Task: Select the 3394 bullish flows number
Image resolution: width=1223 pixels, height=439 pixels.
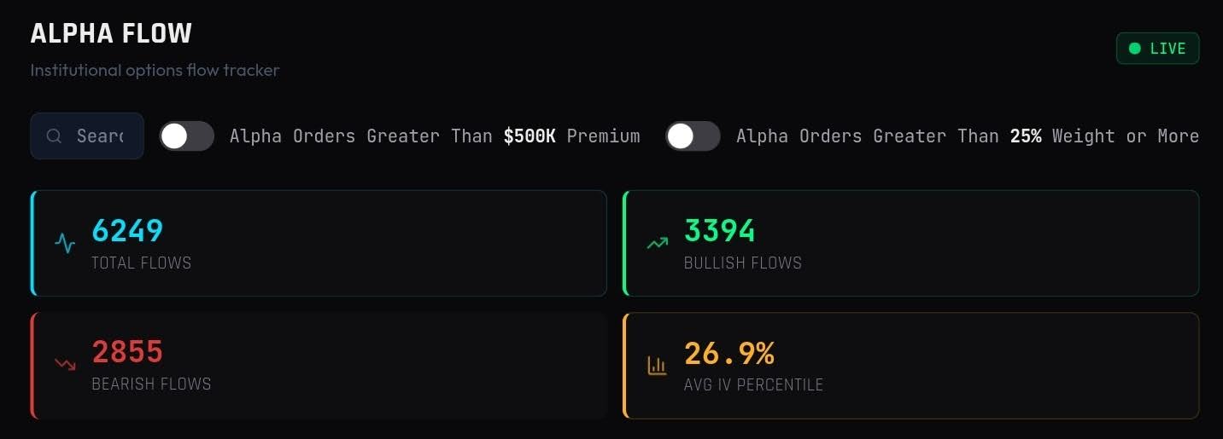Action: coord(720,231)
